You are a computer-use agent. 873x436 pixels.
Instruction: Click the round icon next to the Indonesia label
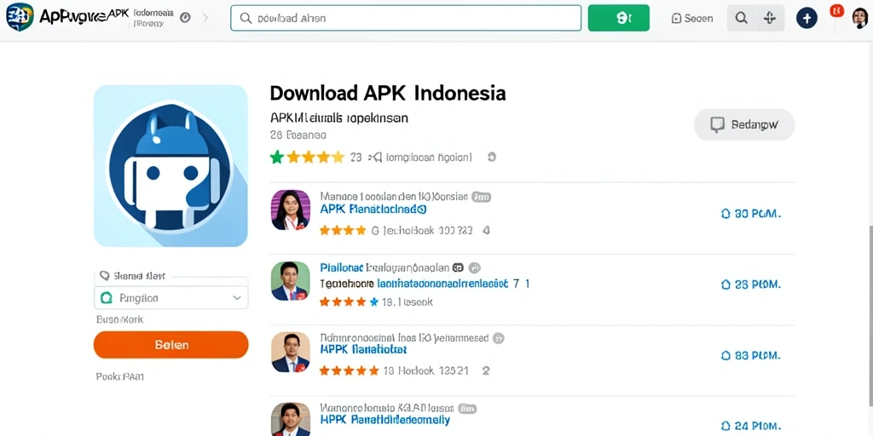pos(185,18)
